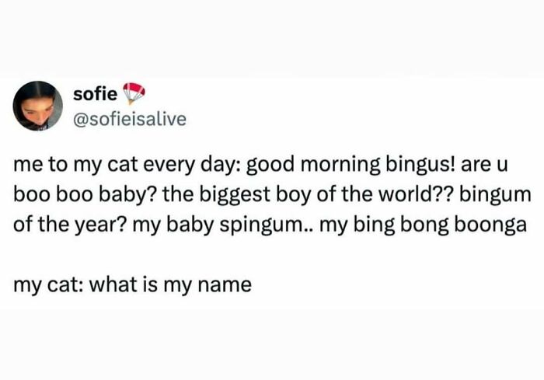Image resolution: width=544 pixels, height=380 pixels.
Task: Click the text "my cat:" on last line
Action: pyautogui.click(x=48, y=285)
